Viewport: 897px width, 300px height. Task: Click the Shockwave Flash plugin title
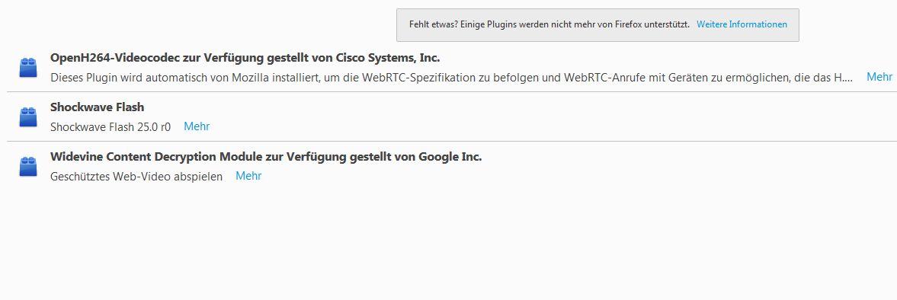pos(98,107)
